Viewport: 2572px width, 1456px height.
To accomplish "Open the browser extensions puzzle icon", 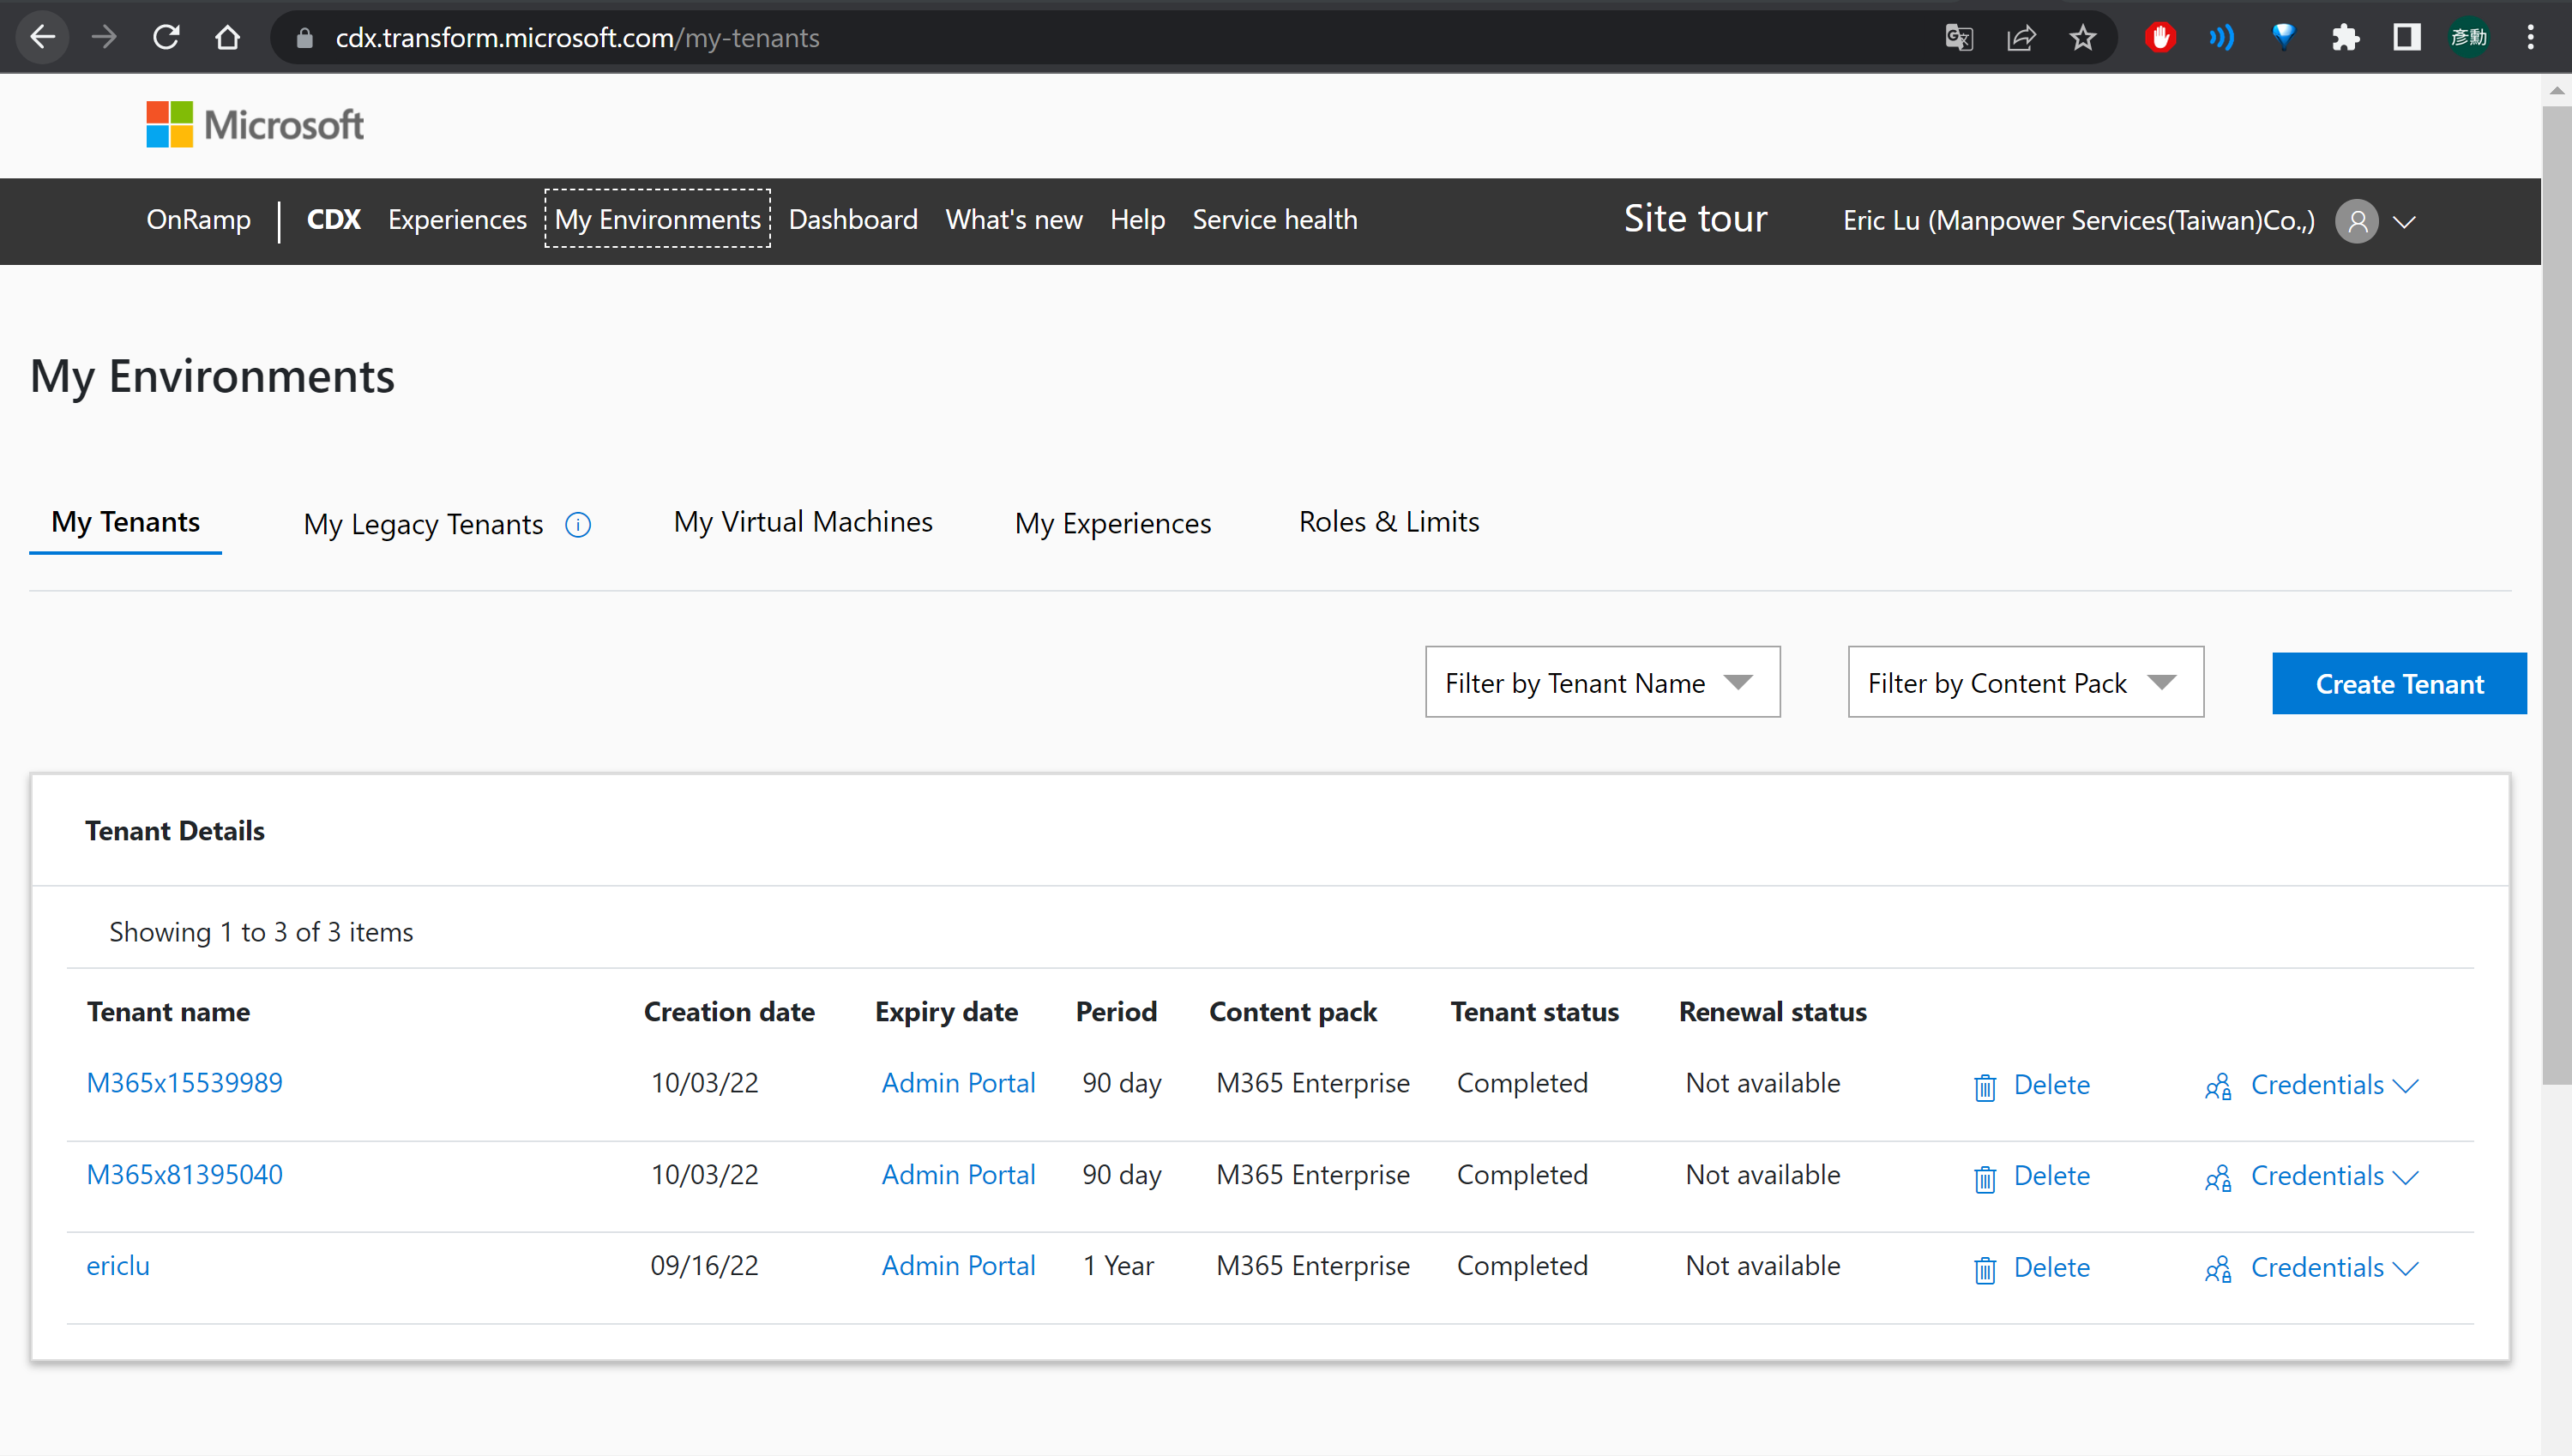I will (2344, 38).
